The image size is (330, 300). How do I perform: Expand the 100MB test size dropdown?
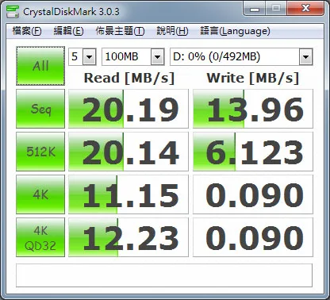point(158,56)
